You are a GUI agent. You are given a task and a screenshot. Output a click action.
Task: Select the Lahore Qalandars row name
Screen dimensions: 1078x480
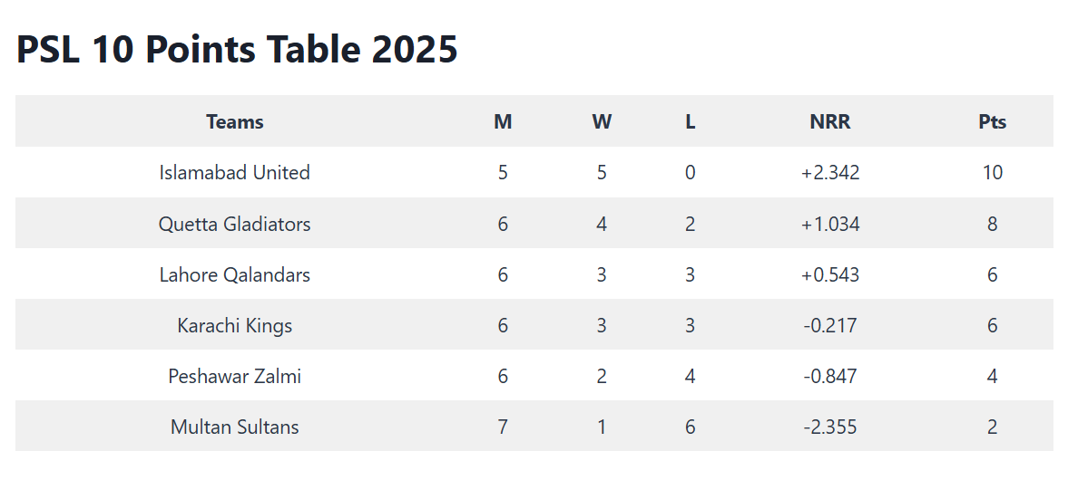coord(234,274)
